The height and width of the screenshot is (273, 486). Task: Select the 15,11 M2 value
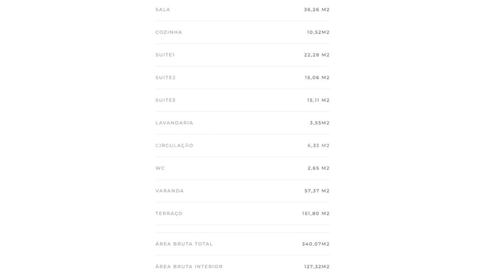tap(318, 100)
